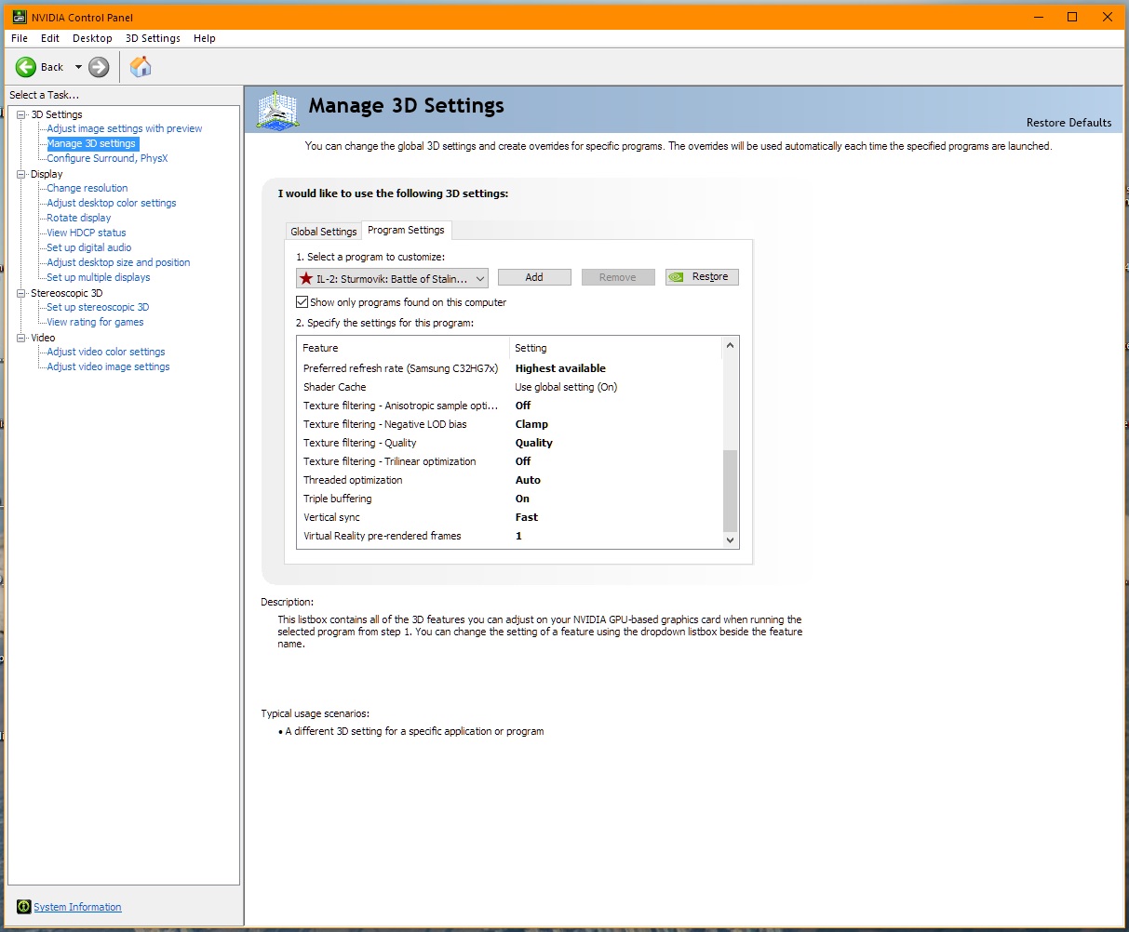Open the Edit menu
Viewport: 1129px width, 932px height.
click(x=50, y=38)
